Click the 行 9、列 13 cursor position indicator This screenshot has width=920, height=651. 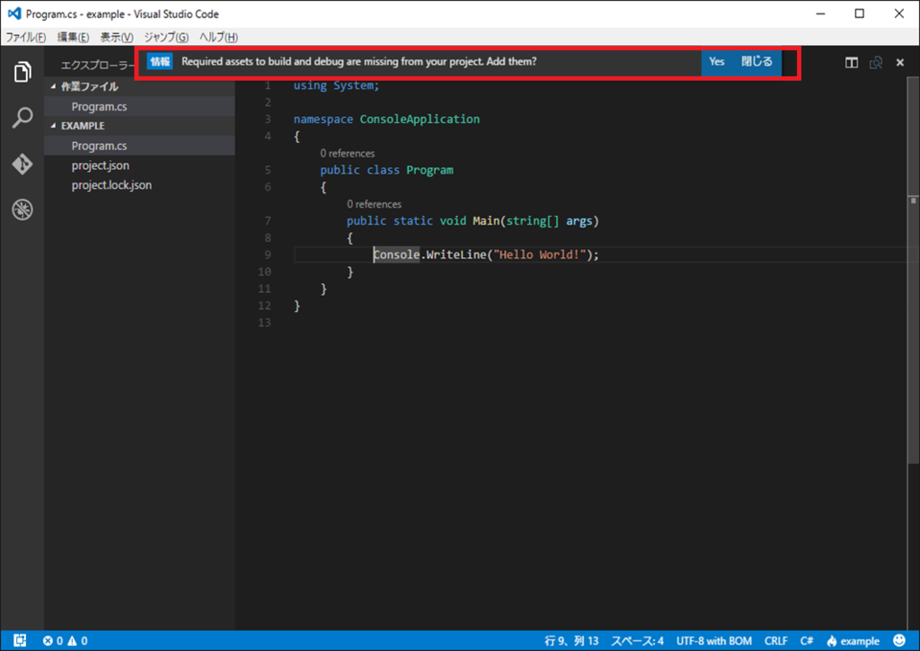[571, 640]
